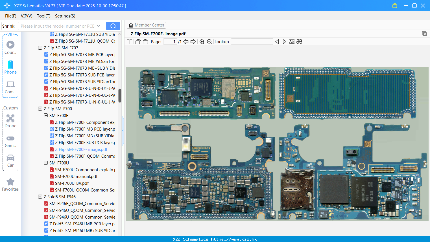Image resolution: width=430 pixels, height=242 pixels.
Task: Open Z Flip3 5G-SM-F711U_QCOM file
Action: tap(82, 41)
